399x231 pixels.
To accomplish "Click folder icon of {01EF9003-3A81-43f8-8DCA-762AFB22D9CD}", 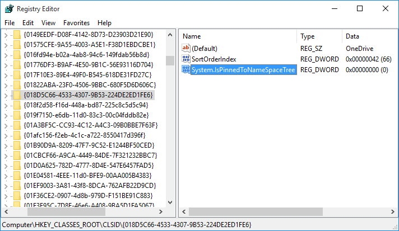I will point(17,186).
